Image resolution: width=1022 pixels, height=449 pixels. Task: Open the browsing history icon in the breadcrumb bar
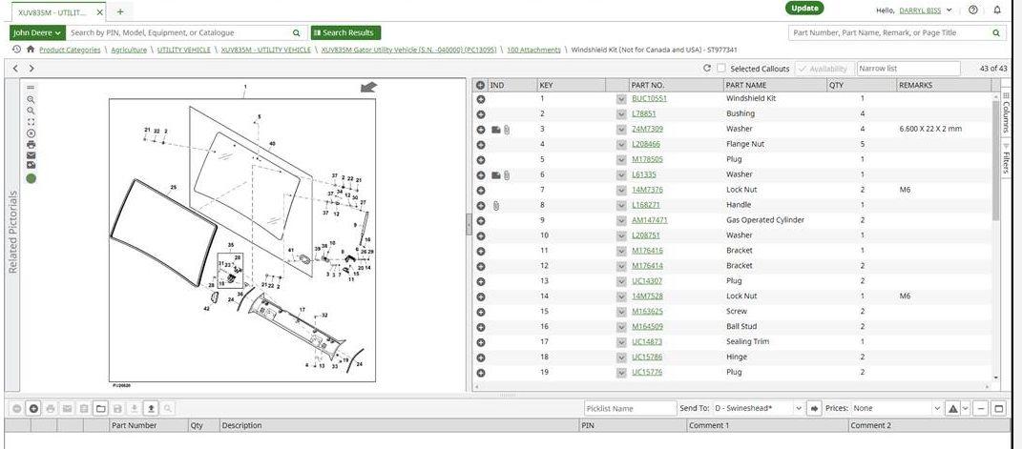pyautogui.click(x=16, y=50)
